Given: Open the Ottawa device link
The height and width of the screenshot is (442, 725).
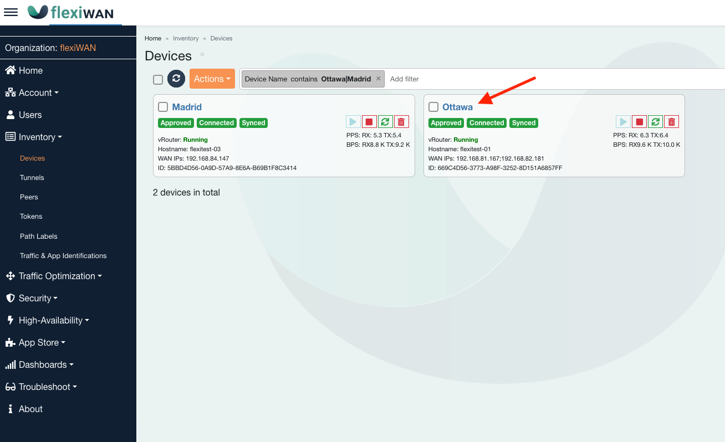Looking at the screenshot, I should (457, 107).
